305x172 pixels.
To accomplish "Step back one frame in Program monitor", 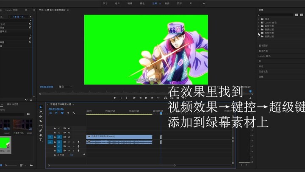I will point(140,98).
